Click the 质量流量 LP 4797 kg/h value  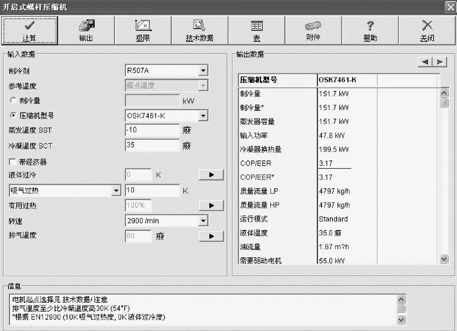coord(334,191)
